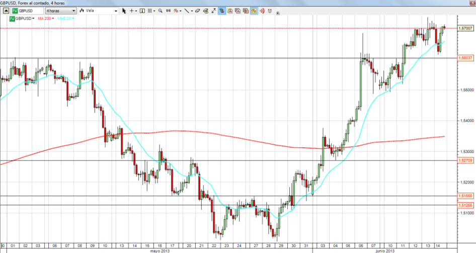Open the MA 200 indicator menu
The height and width of the screenshot is (253, 476).
pyautogui.click(x=47, y=18)
